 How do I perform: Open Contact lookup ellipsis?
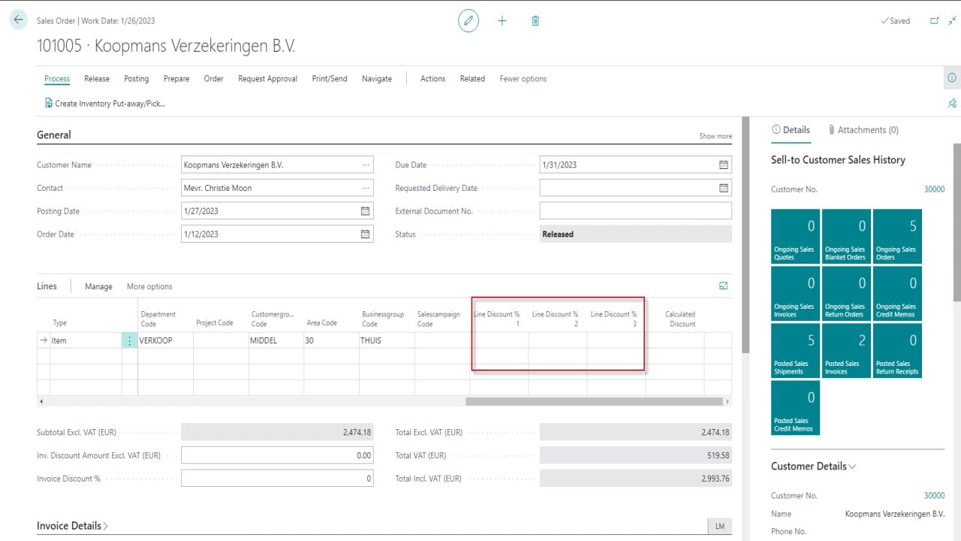point(366,189)
